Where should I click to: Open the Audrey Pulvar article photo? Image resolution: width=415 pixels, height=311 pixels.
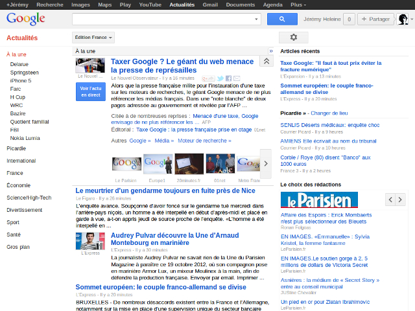coord(90,241)
